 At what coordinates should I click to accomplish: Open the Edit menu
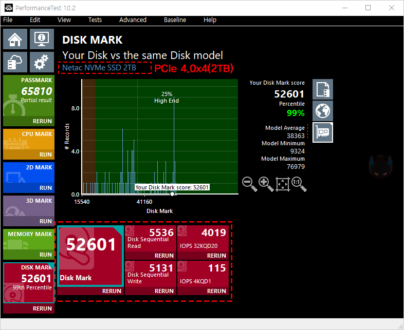(35, 20)
